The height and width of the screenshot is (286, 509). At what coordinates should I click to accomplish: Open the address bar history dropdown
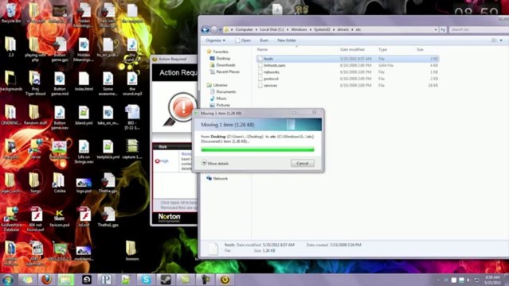436,29
